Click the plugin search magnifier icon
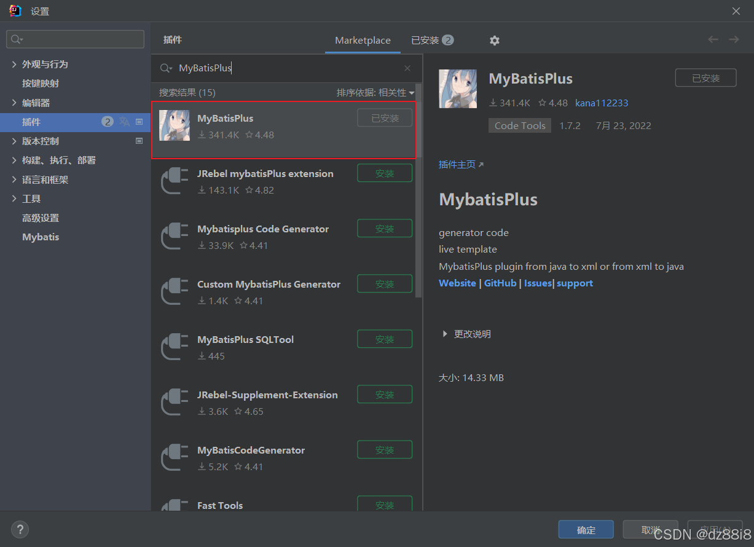This screenshot has height=547, width=754. [x=166, y=68]
